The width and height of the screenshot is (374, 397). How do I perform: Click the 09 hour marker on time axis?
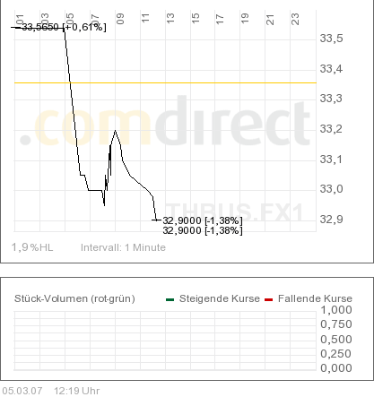120,19
